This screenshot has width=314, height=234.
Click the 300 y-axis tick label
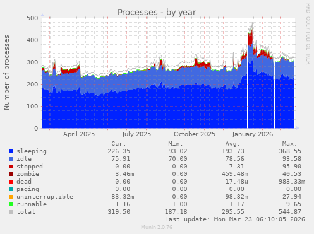pos(32,62)
